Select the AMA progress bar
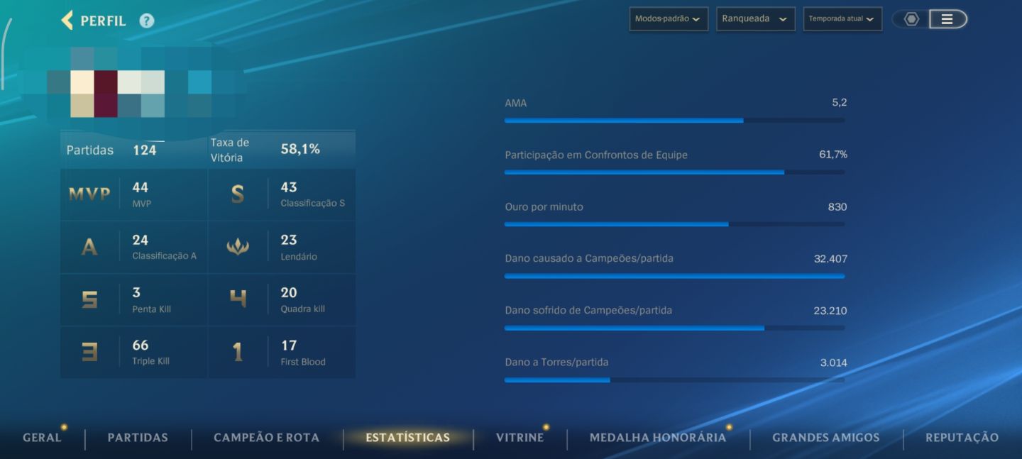This screenshot has width=1022, height=459. pyautogui.click(x=674, y=121)
